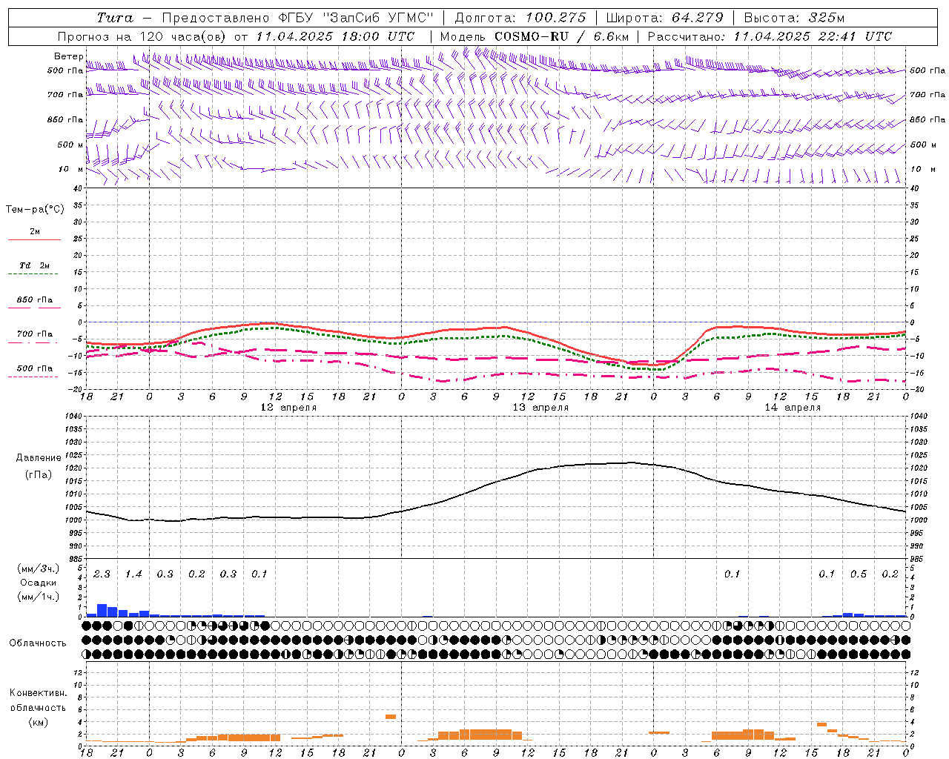Click the station name "Tura" in the header
The image size is (949, 759).
(115, 18)
